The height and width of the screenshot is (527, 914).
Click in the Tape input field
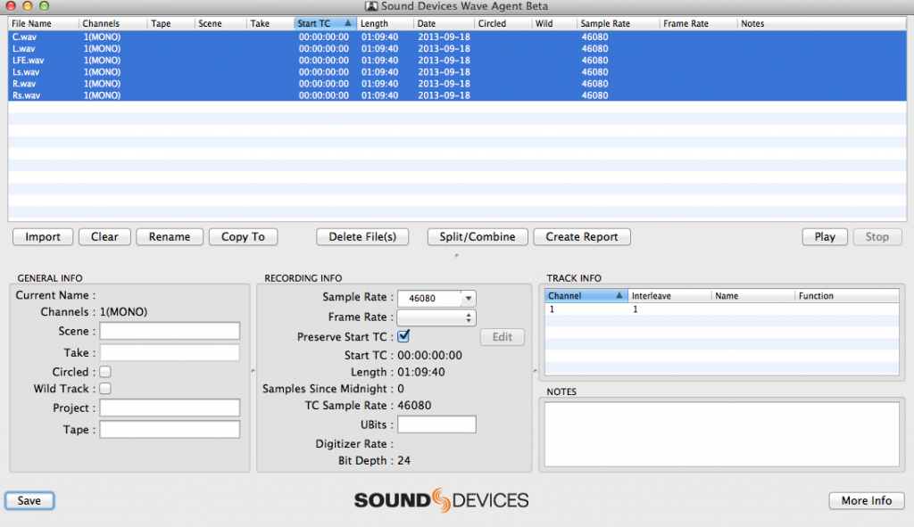pyautogui.click(x=170, y=429)
